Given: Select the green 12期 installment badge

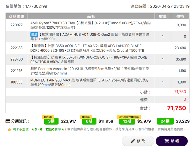Looking at the screenshot, I should point(127,121).
